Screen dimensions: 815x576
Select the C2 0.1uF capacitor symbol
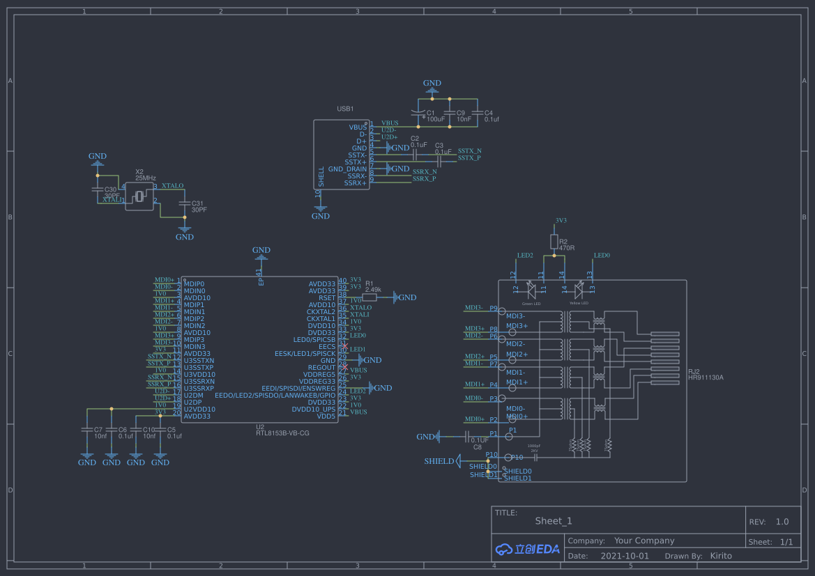[415, 155]
